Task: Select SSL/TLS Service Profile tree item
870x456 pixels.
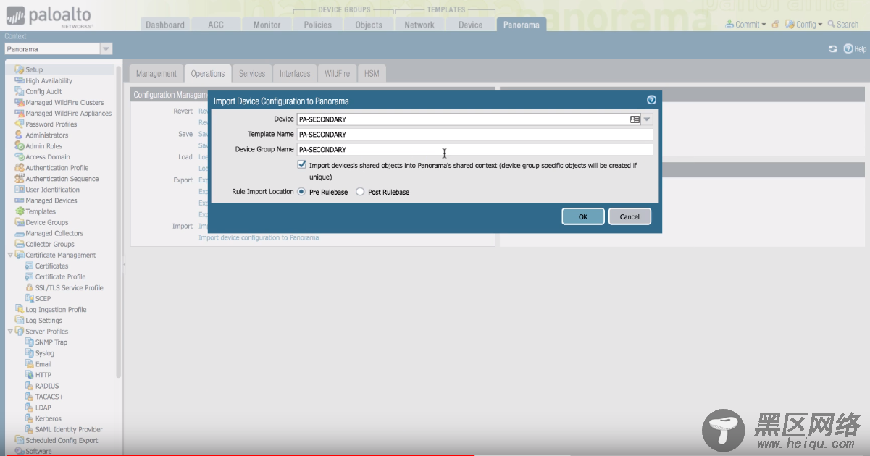Action: (x=70, y=287)
